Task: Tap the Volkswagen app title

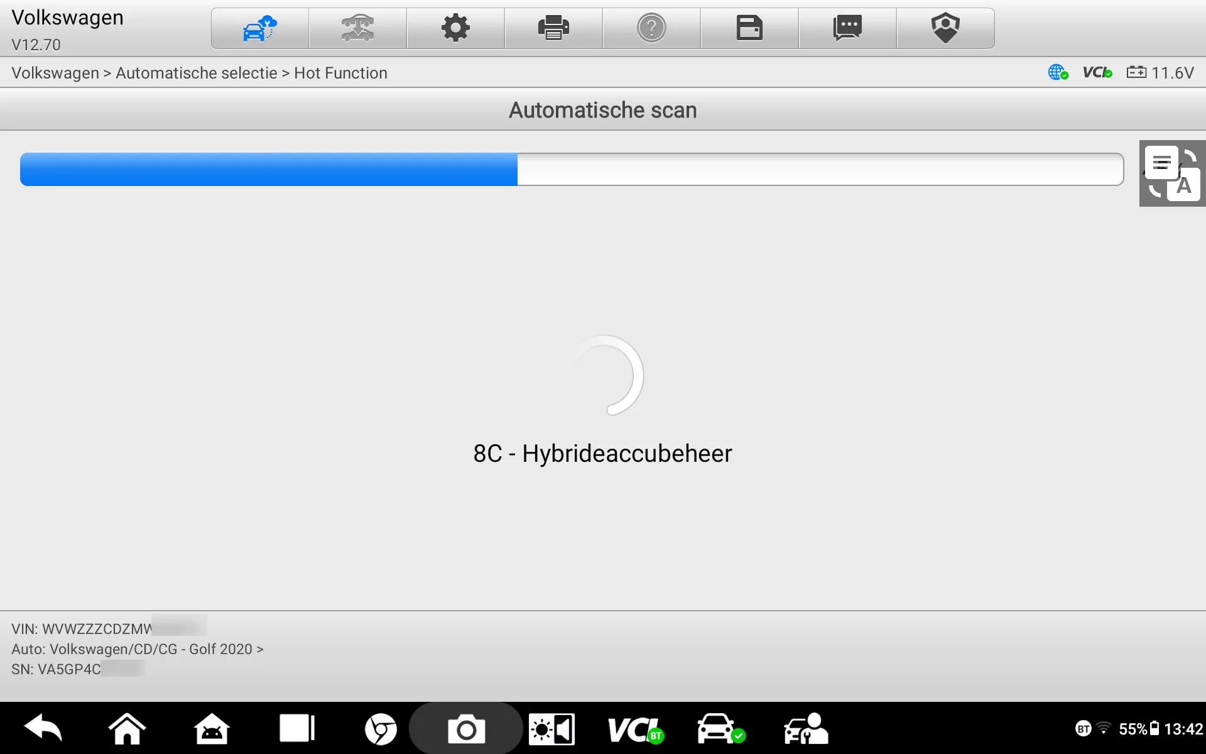Action: coord(68,18)
